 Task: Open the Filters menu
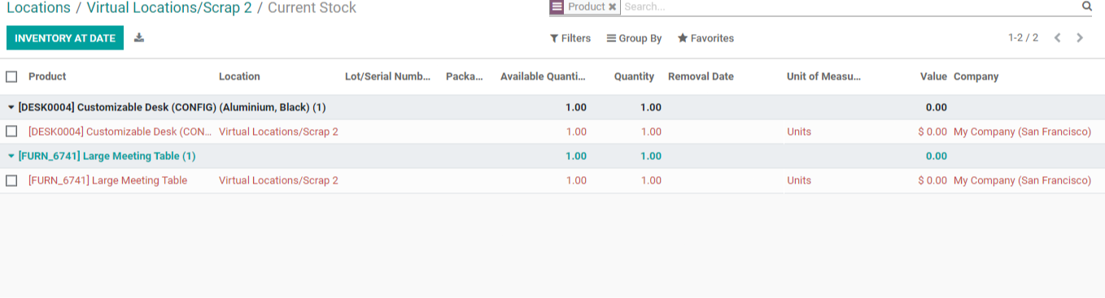[570, 38]
